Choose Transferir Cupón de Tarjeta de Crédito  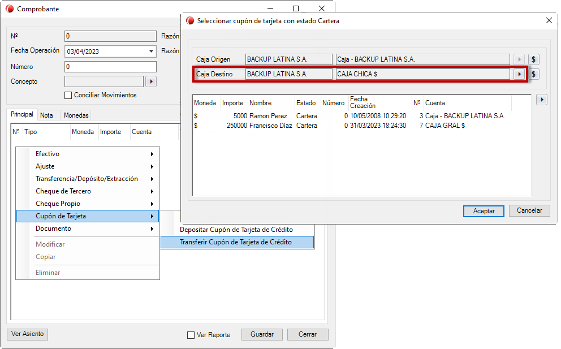point(237,242)
